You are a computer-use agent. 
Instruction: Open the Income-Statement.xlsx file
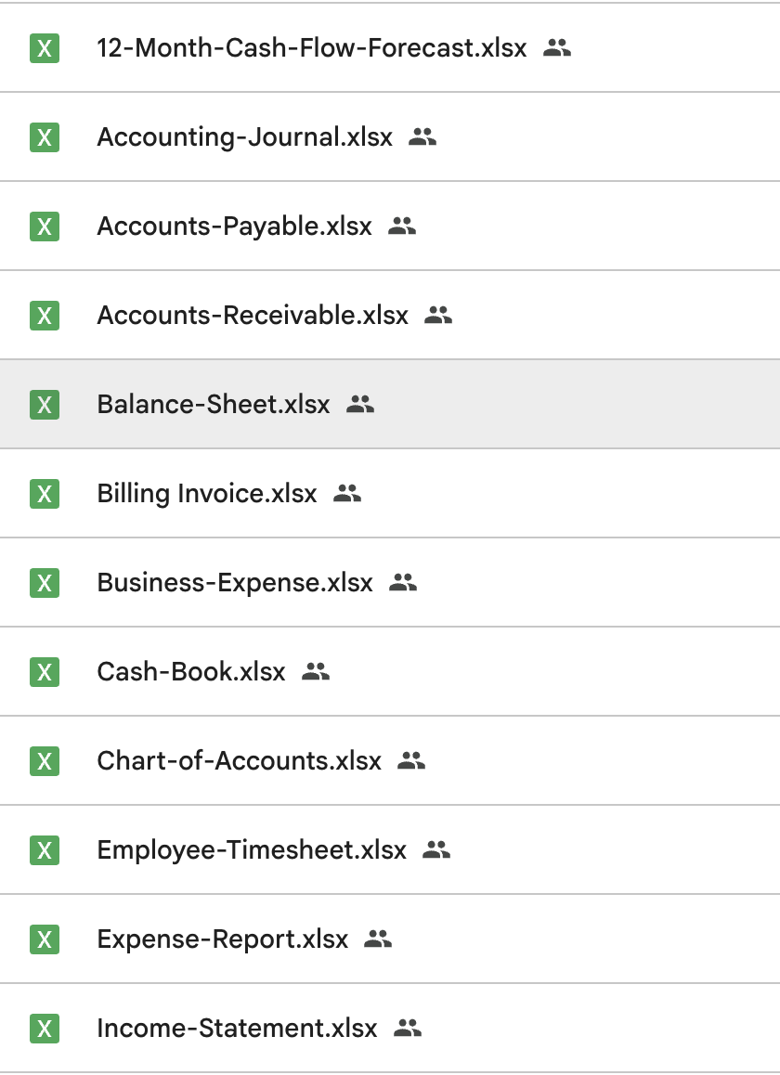tap(237, 1029)
